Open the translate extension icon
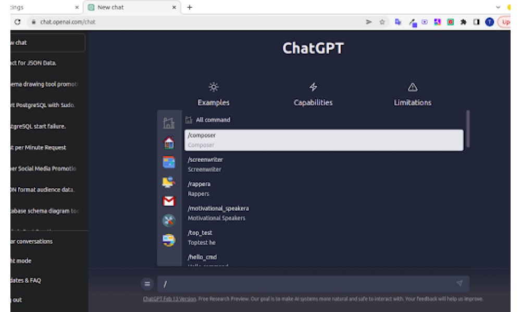The image size is (521, 312). [398, 22]
